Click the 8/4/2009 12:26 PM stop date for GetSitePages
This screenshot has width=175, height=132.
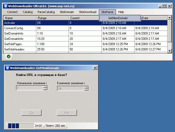click(x=151, y=44)
